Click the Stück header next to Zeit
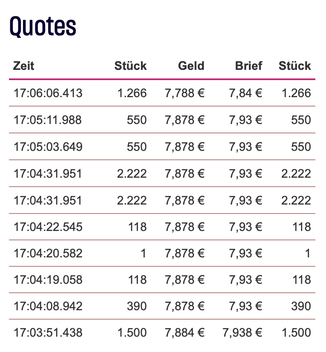Image resolution: width=326 pixels, height=352 pixels. pyautogui.click(x=130, y=66)
